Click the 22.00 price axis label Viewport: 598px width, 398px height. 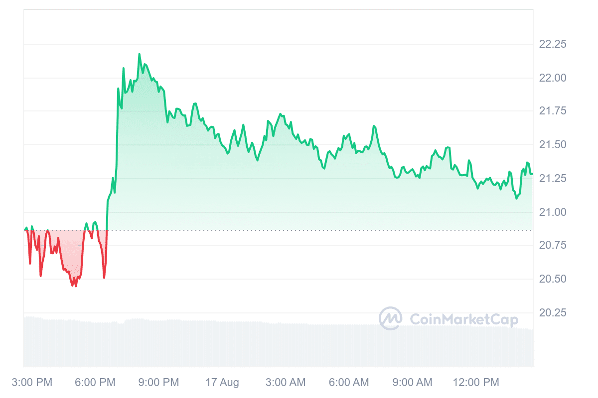[x=553, y=78]
